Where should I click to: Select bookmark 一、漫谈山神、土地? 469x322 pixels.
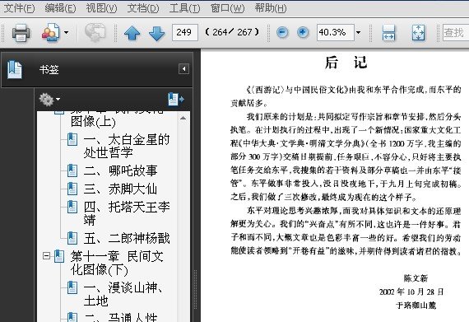[123, 294]
